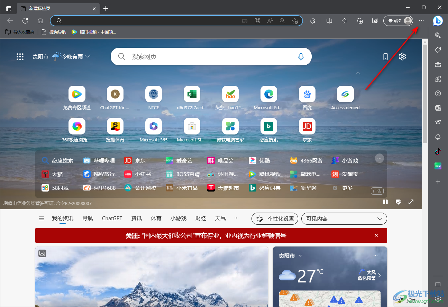Open more options on the links panel
Viewport: 448px width, 307px height.
pos(380,158)
